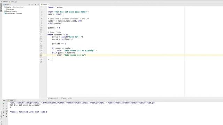
Task: Click breadcrumb 'while guesses < 6'
Action: (53, 98)
